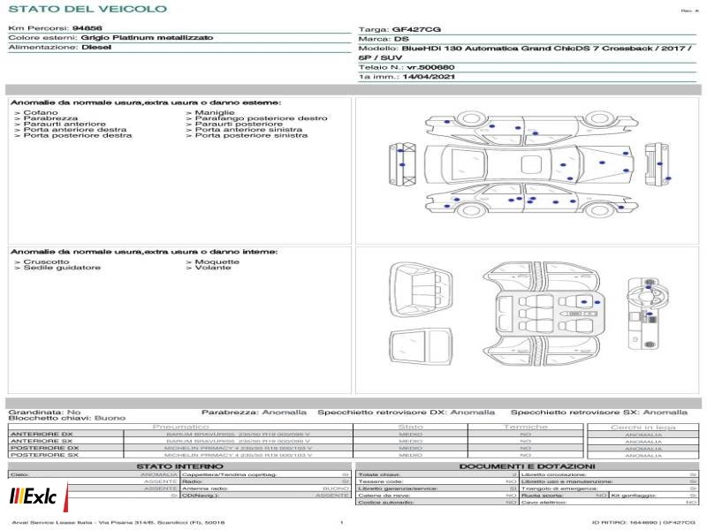Click the 'Catene da neve:' row
Viewport: 707px width, 530px height.
coord(437,496)
